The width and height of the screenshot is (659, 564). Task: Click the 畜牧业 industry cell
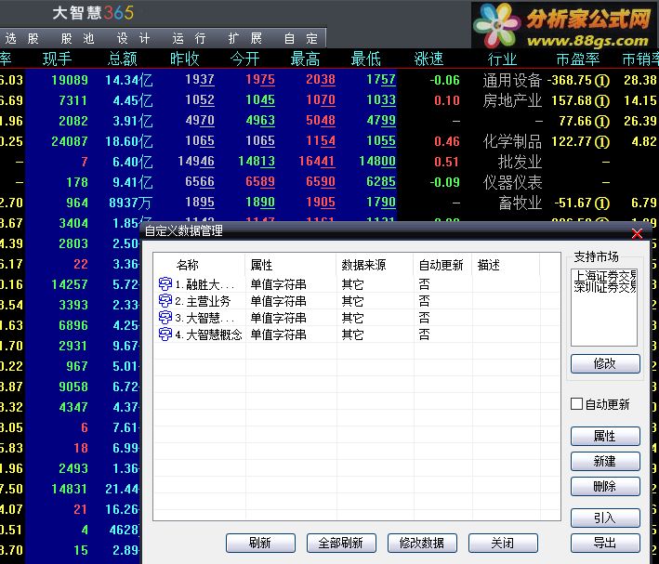[520, 203]
